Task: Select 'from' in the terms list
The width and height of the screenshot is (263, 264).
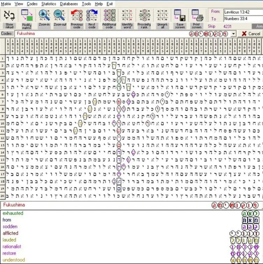Action: [7, 220]
